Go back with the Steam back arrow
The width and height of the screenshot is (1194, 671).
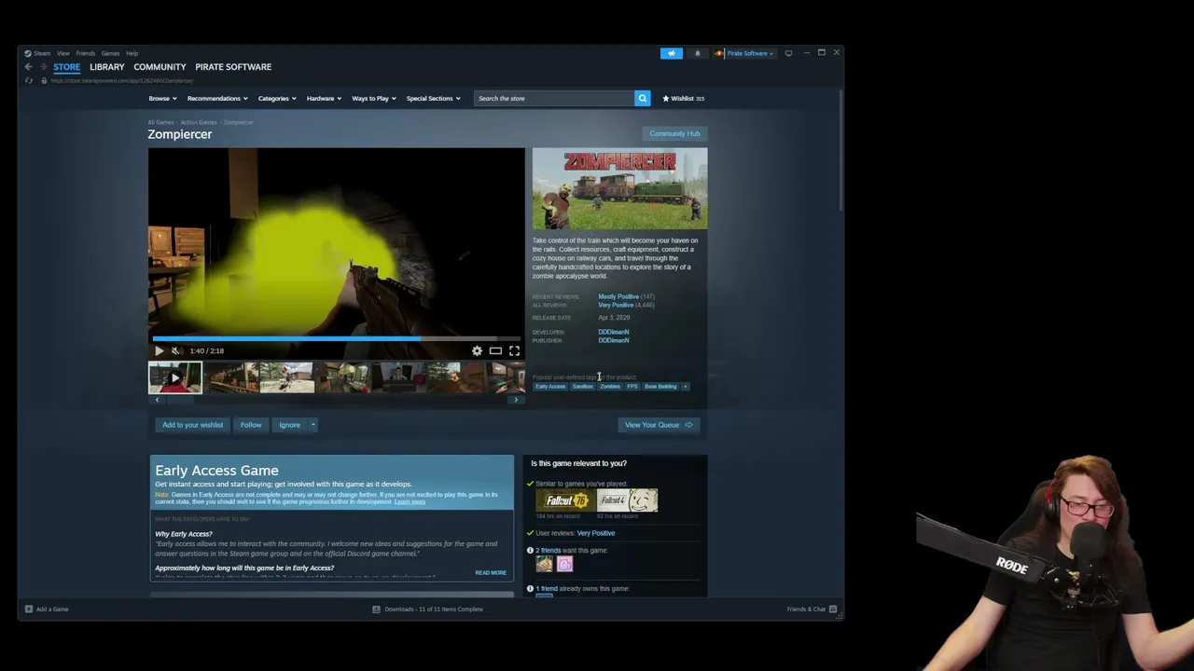pos(29,67)
